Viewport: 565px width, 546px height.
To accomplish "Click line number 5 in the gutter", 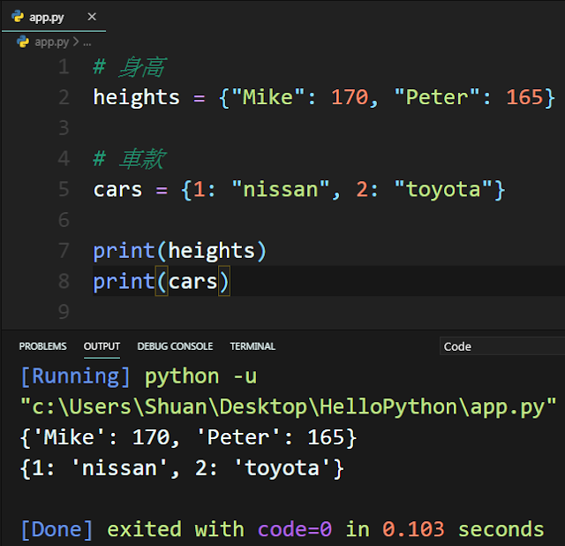I will pyautogui.click(x=64, y=189).
